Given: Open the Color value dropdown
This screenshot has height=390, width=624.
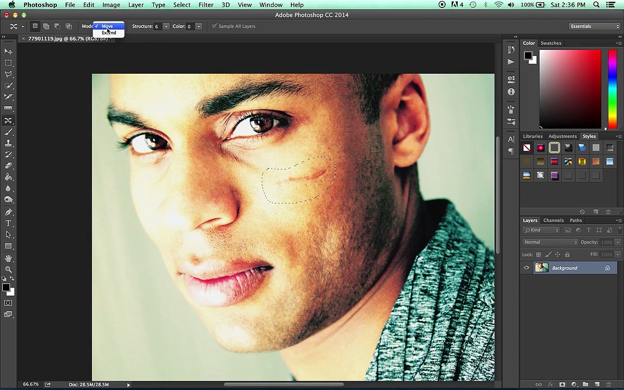Looking at the screenshot, I should pos(199,27).
